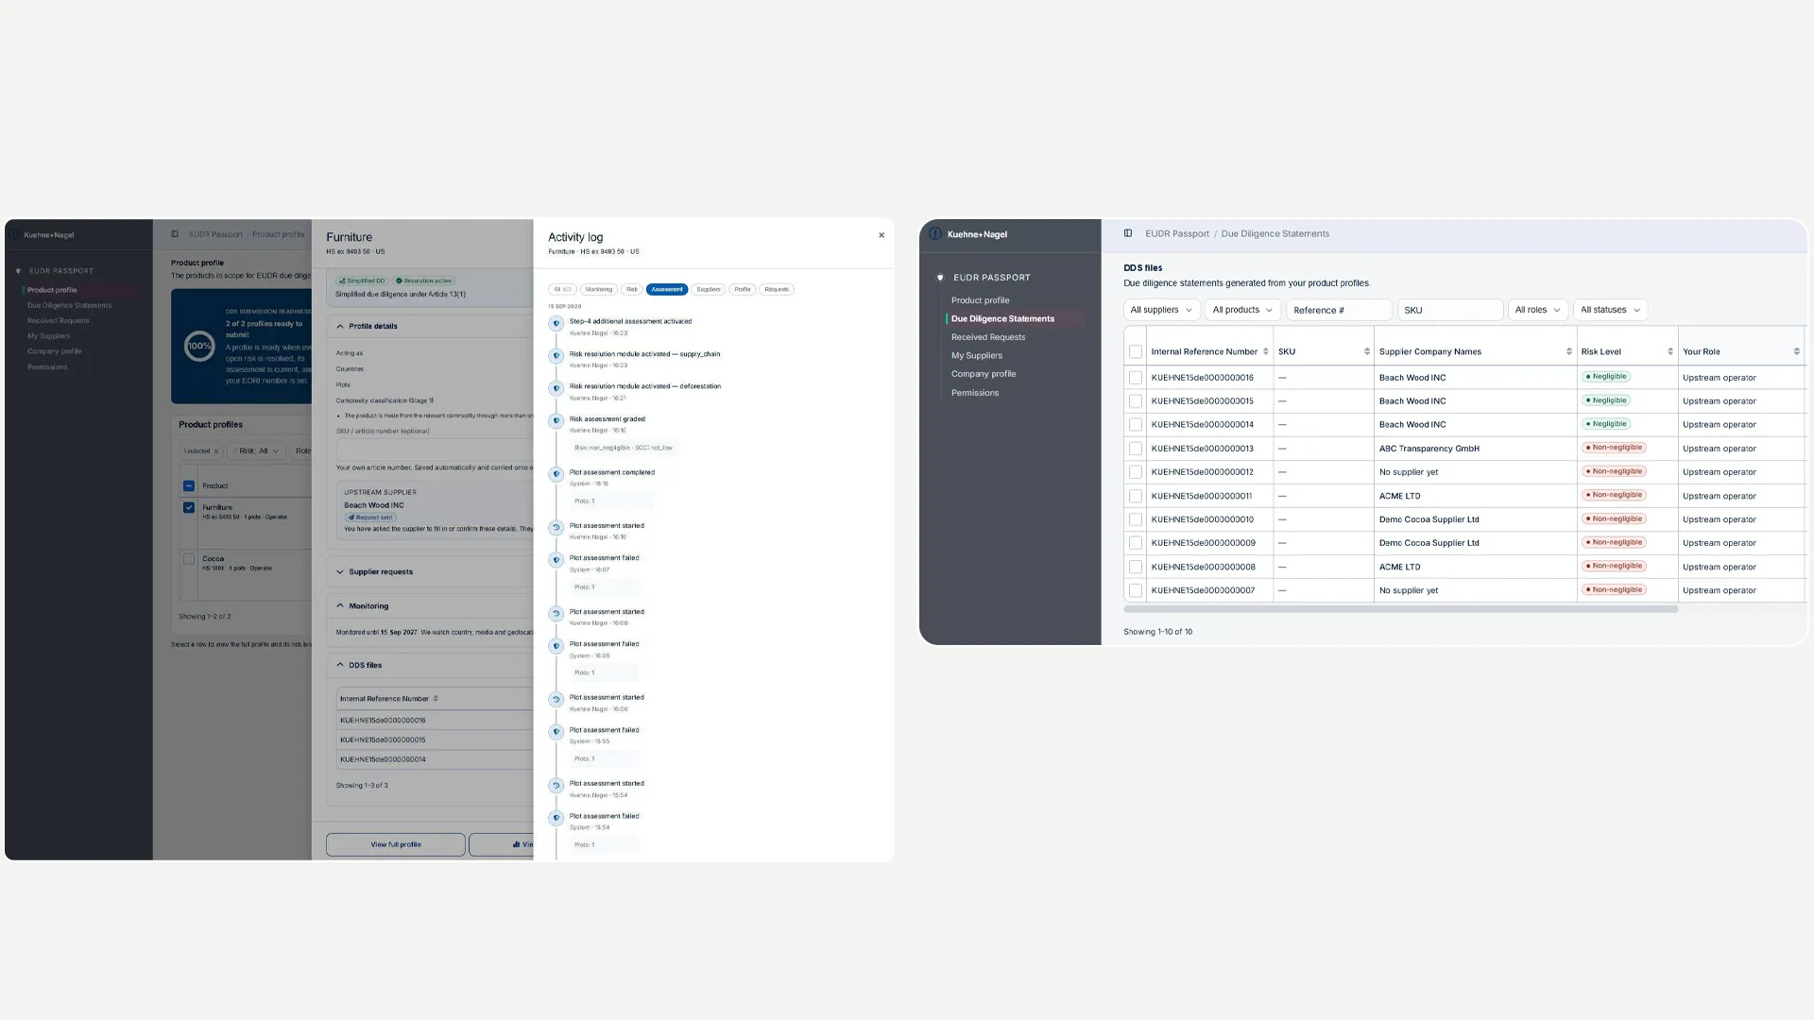The width and height of the screenshot is (1814, 1020).
Task: Select the Risk filter tab in Activity log
Action: (632, 289)
